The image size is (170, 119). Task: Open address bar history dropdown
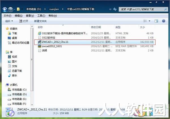(x=110, y=9)
